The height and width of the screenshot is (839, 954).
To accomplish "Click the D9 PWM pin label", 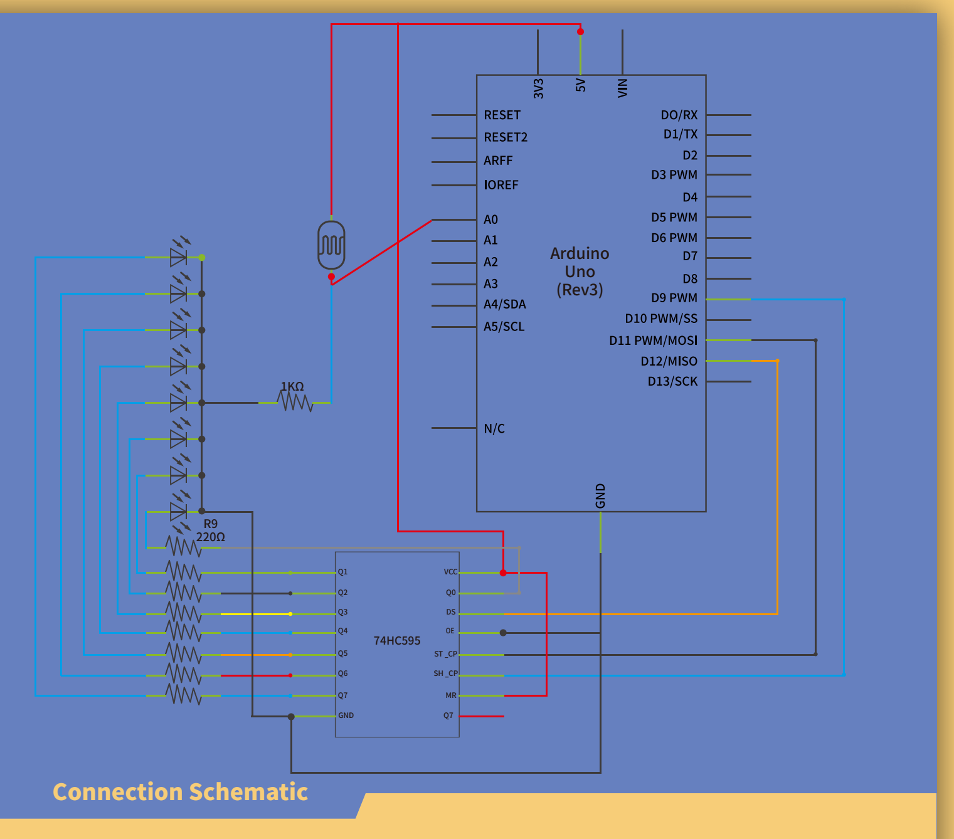I will pyautogui.click(x=674, y=298).
